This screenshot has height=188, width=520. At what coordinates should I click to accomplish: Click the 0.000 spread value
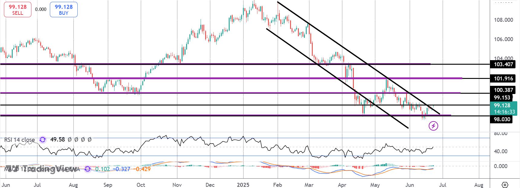coord(41,9)
